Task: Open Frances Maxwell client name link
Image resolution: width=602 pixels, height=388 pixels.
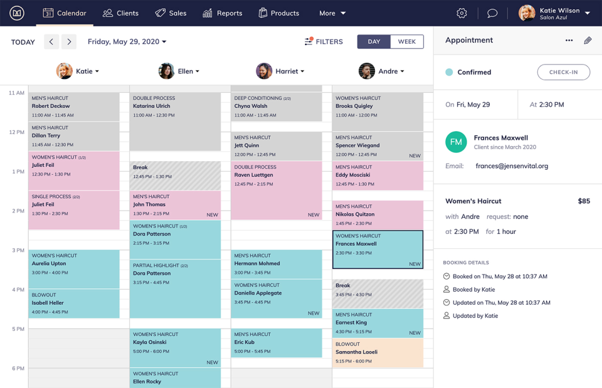Action: [500, 138]
